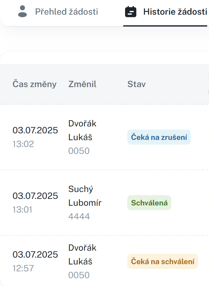209x286 pixels.
Task: Click employee number 4444
Action: tap(79, 216)
